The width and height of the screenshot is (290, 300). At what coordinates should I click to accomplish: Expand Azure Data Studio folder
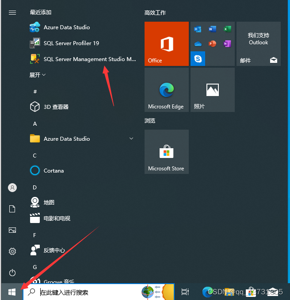click(82, 138)
